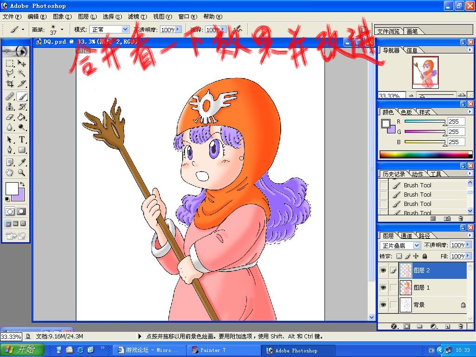The image size is (476, 357).
Task: Open the History panel flyout menu
Action: [470, 173]
